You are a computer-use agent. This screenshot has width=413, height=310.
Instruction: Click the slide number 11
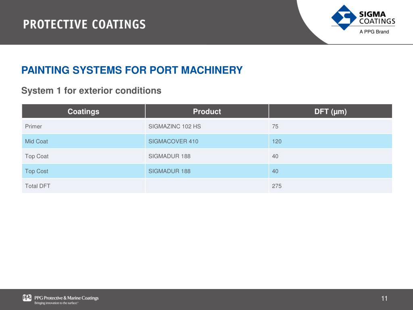pyautogui.click(x=384, y=298)
